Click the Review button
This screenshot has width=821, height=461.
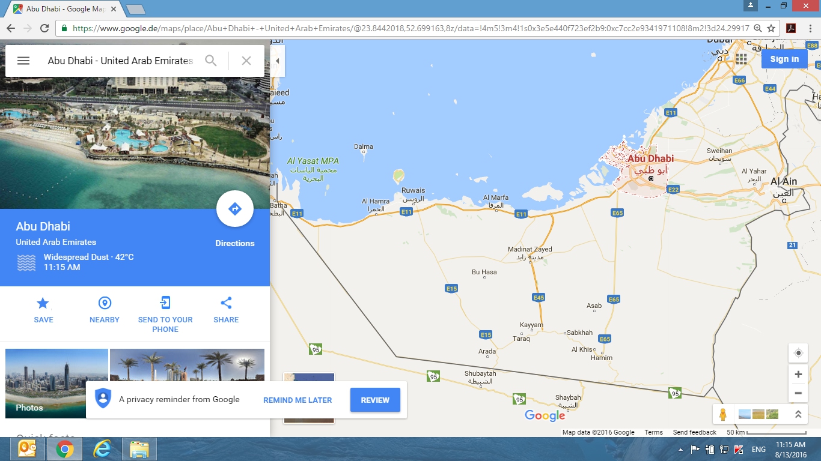[x=375, y=400]
